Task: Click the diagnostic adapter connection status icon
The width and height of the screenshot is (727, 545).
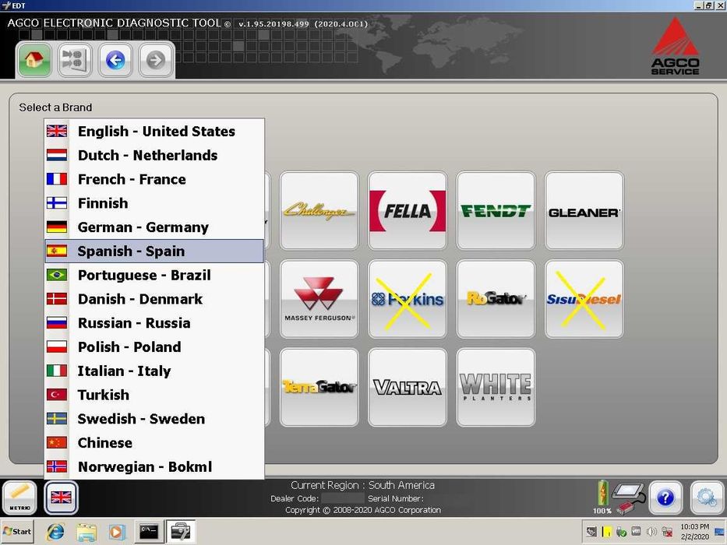Action: (629, 497)
